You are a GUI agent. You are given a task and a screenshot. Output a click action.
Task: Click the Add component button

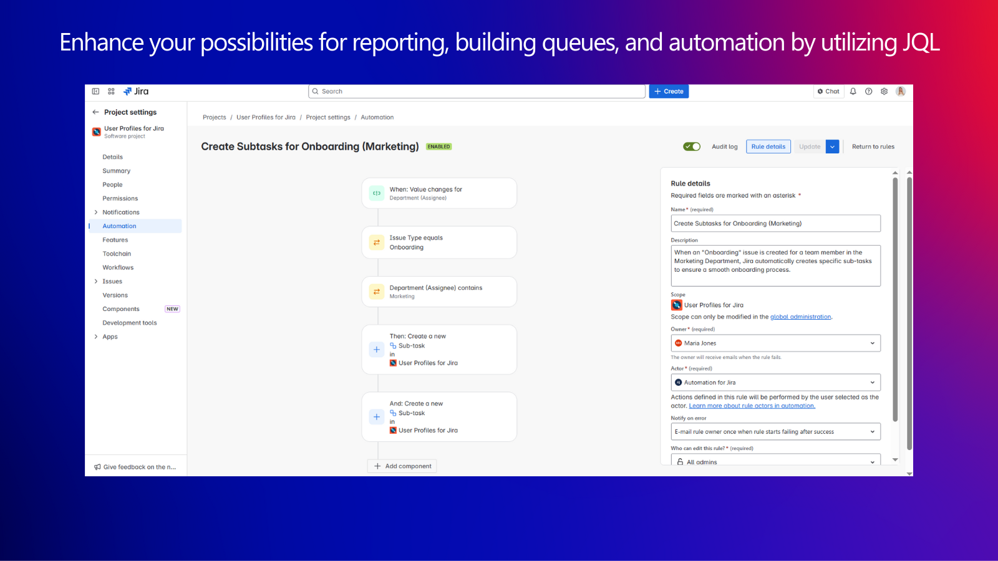tap(402, 466)
